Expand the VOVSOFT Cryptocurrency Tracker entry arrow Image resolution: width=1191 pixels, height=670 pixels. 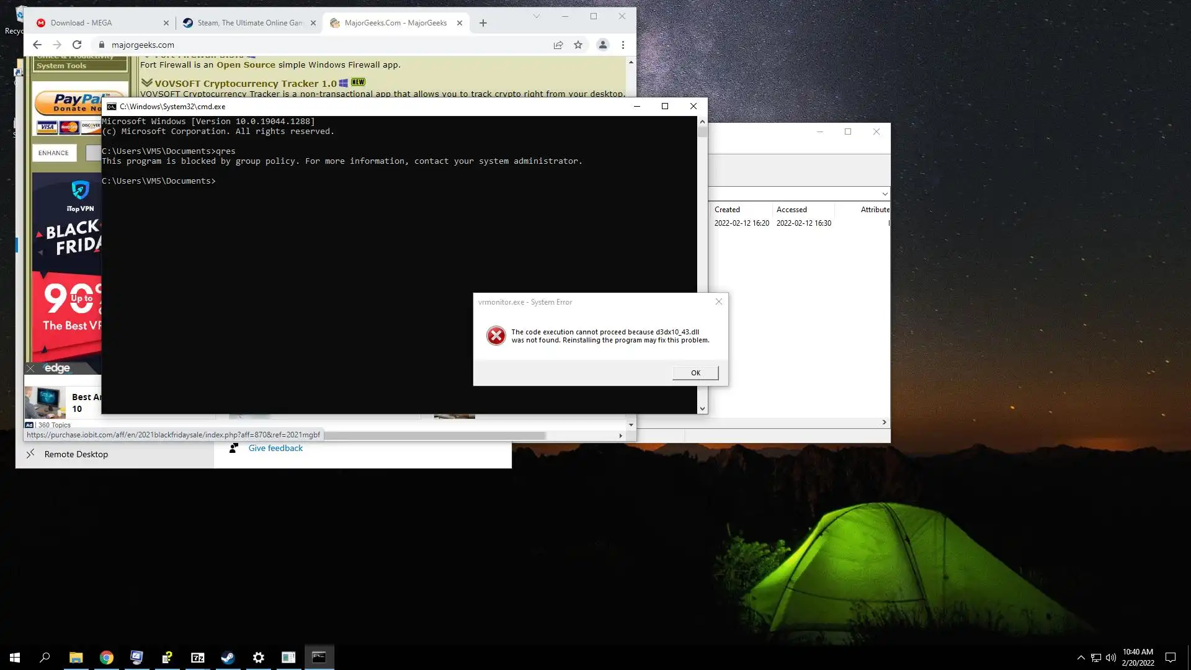click(146, 83)
